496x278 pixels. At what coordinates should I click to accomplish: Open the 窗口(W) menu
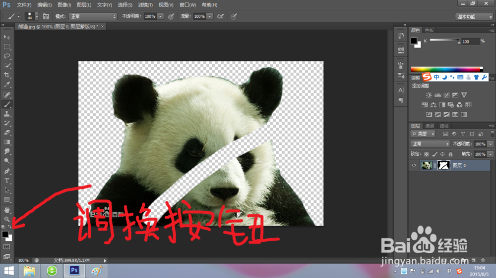click(187, 5)
